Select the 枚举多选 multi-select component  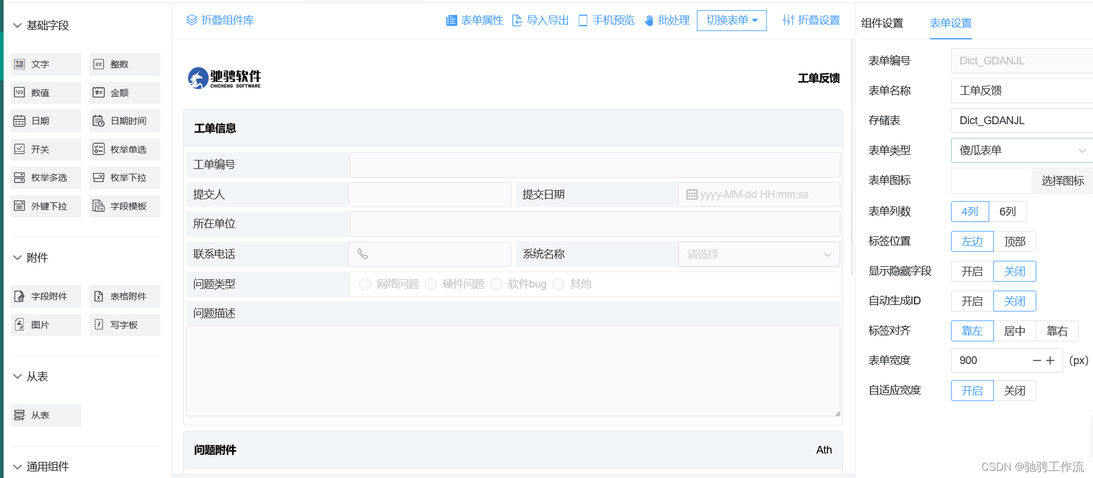coord(46,178)
